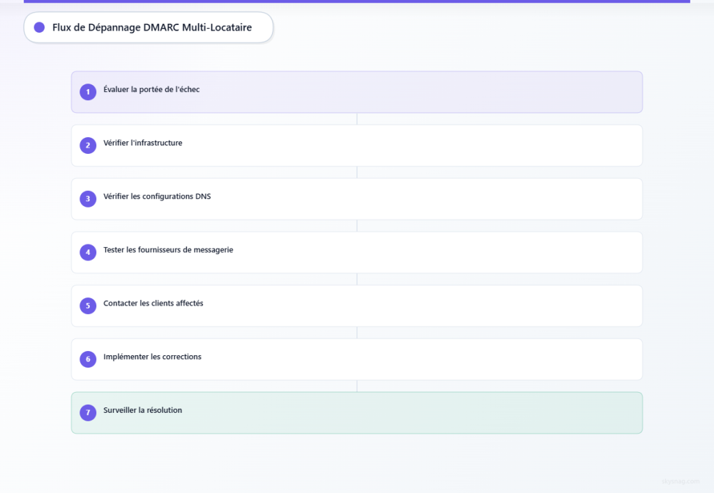Select the "Surveiller la résolution" final step
Viewport: 714px width, 493px height.
click(143, 411)
